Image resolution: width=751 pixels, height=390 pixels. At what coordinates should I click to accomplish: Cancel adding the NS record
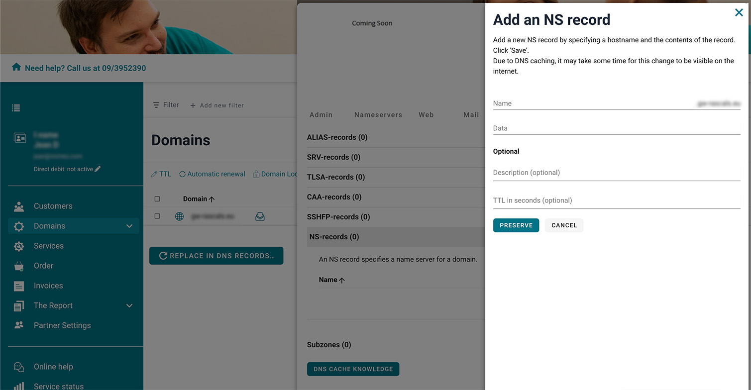tap(564, 225)
